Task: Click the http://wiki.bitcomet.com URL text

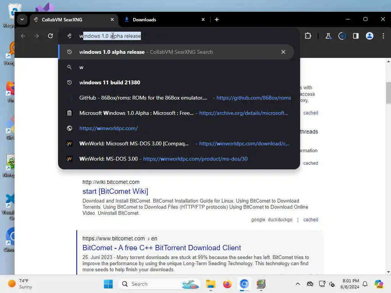Action: point(111,182)
